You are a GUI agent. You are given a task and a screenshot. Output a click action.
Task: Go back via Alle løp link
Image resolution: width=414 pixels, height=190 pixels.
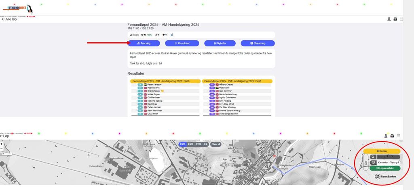(x=9, y=19)
